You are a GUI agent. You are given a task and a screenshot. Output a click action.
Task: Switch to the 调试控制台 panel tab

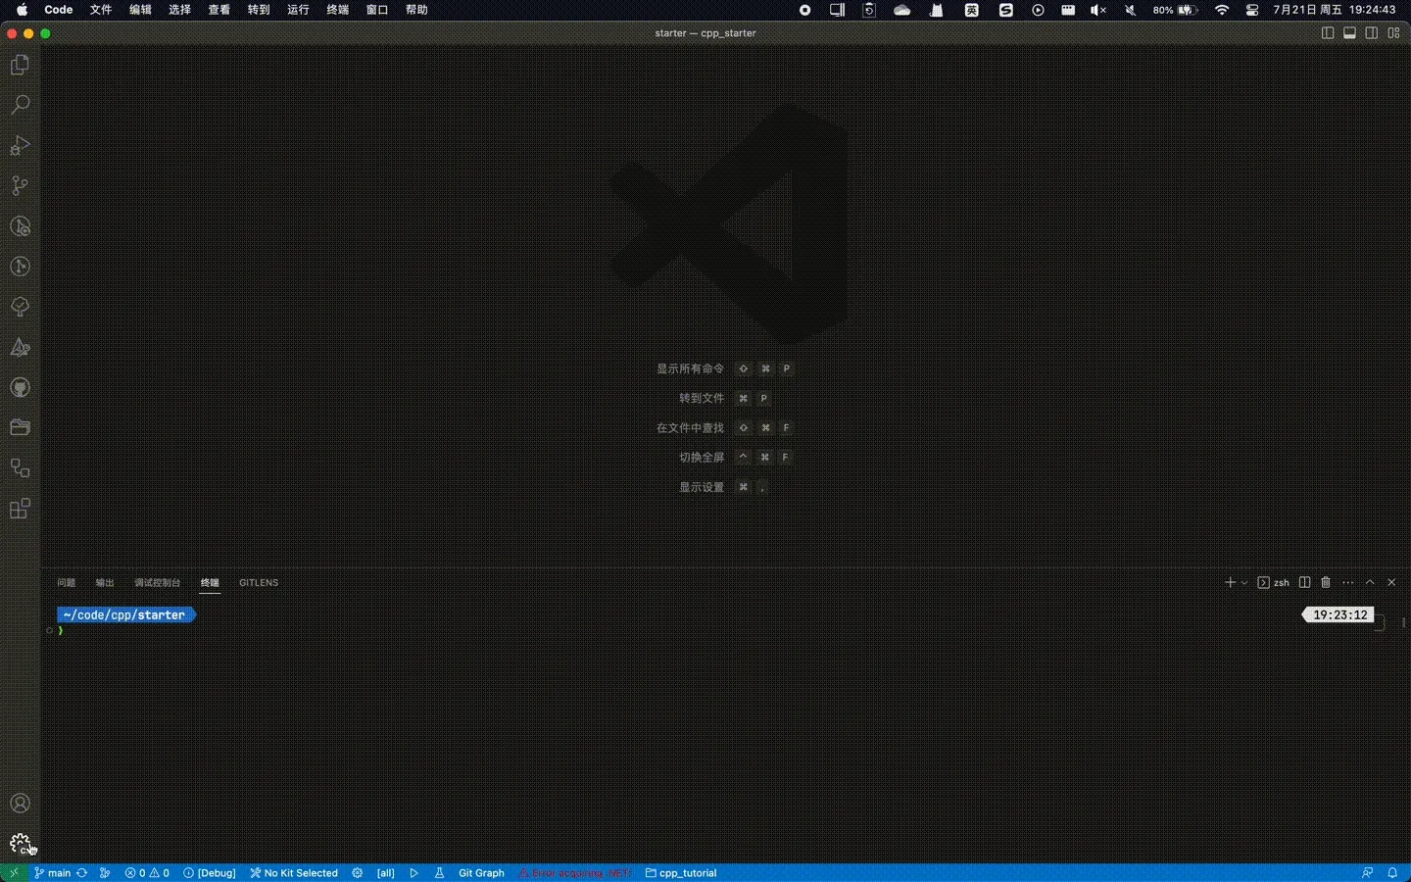click(157, 583)
